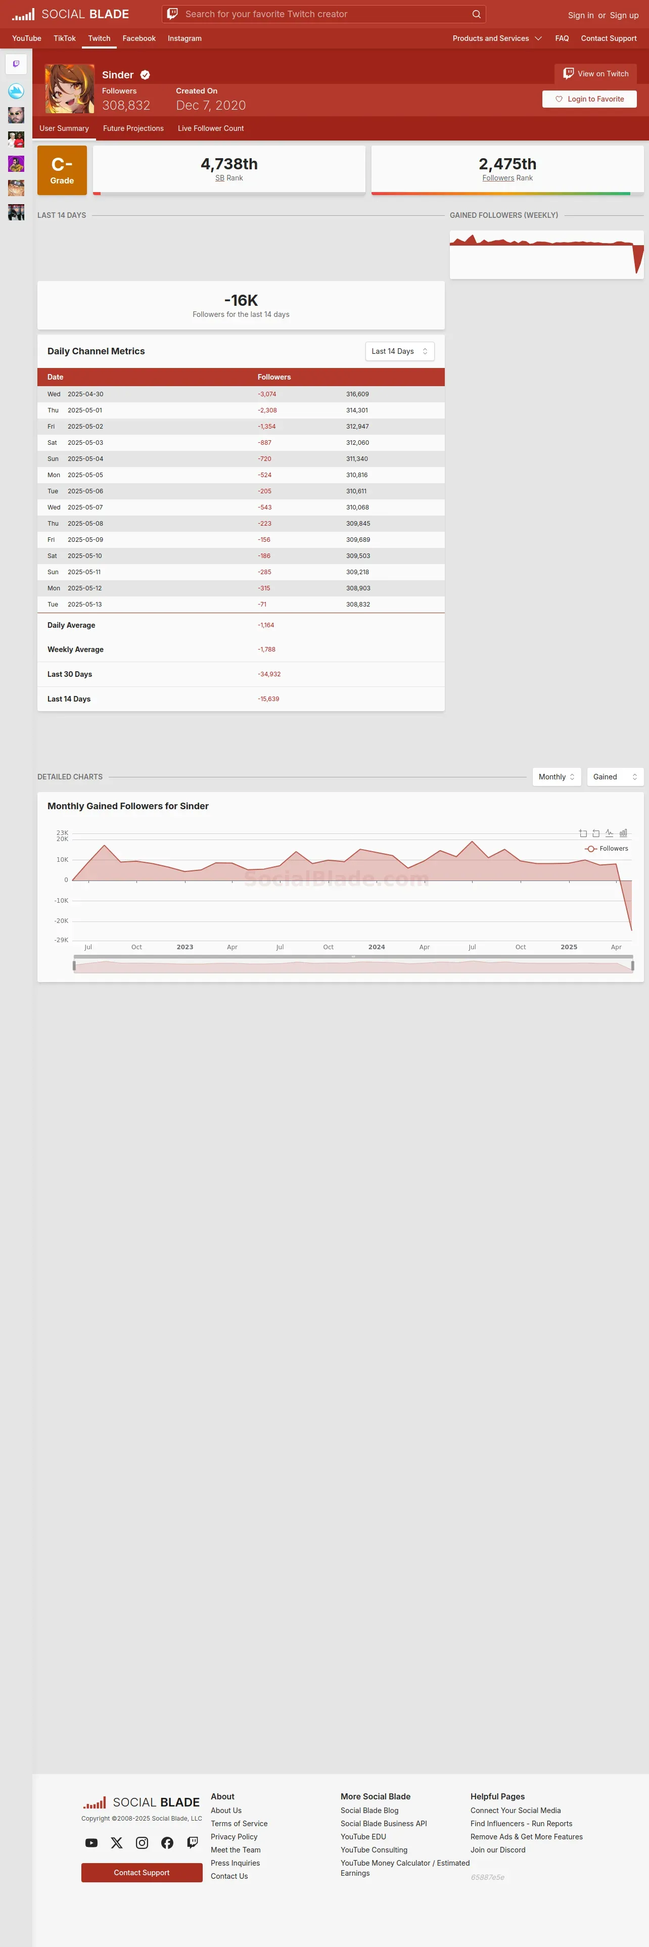This screenshot has width=649, height=1947.
Task: Click follower count 316,609 on 2025-04-30
Action: click(x=357, y=395)
